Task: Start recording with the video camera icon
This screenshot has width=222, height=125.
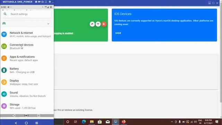Action: [39, 2]
